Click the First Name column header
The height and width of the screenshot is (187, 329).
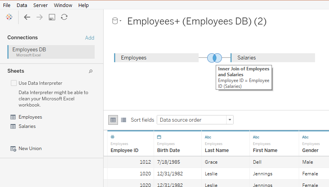pyautogui.click(x=265, y=150)
